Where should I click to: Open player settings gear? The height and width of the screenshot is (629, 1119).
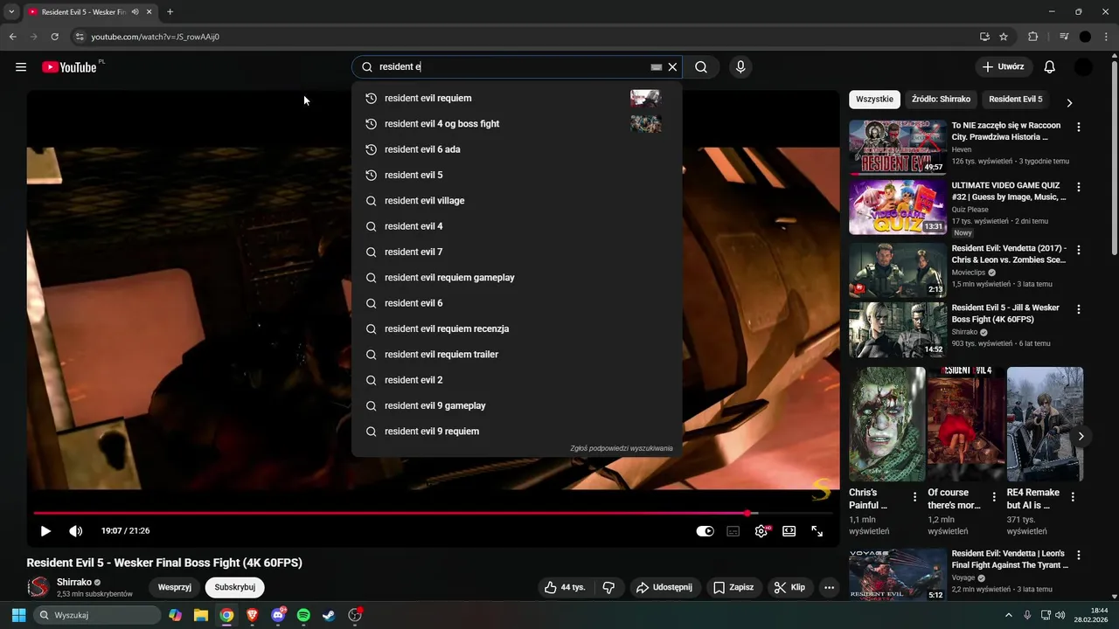pos(761,531)
